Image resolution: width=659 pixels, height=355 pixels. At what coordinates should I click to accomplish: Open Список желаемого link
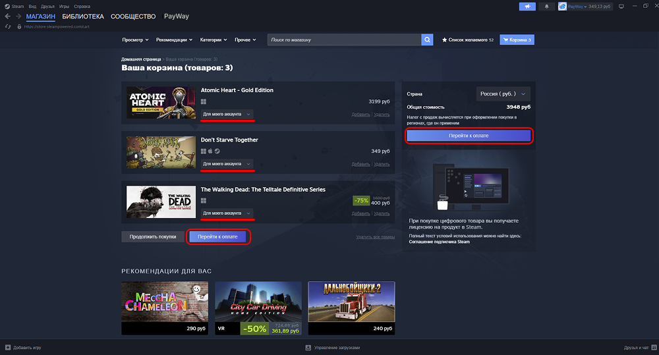click(x=468, y=40)
